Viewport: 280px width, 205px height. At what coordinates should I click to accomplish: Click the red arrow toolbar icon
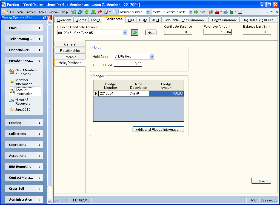coord(100,12)
